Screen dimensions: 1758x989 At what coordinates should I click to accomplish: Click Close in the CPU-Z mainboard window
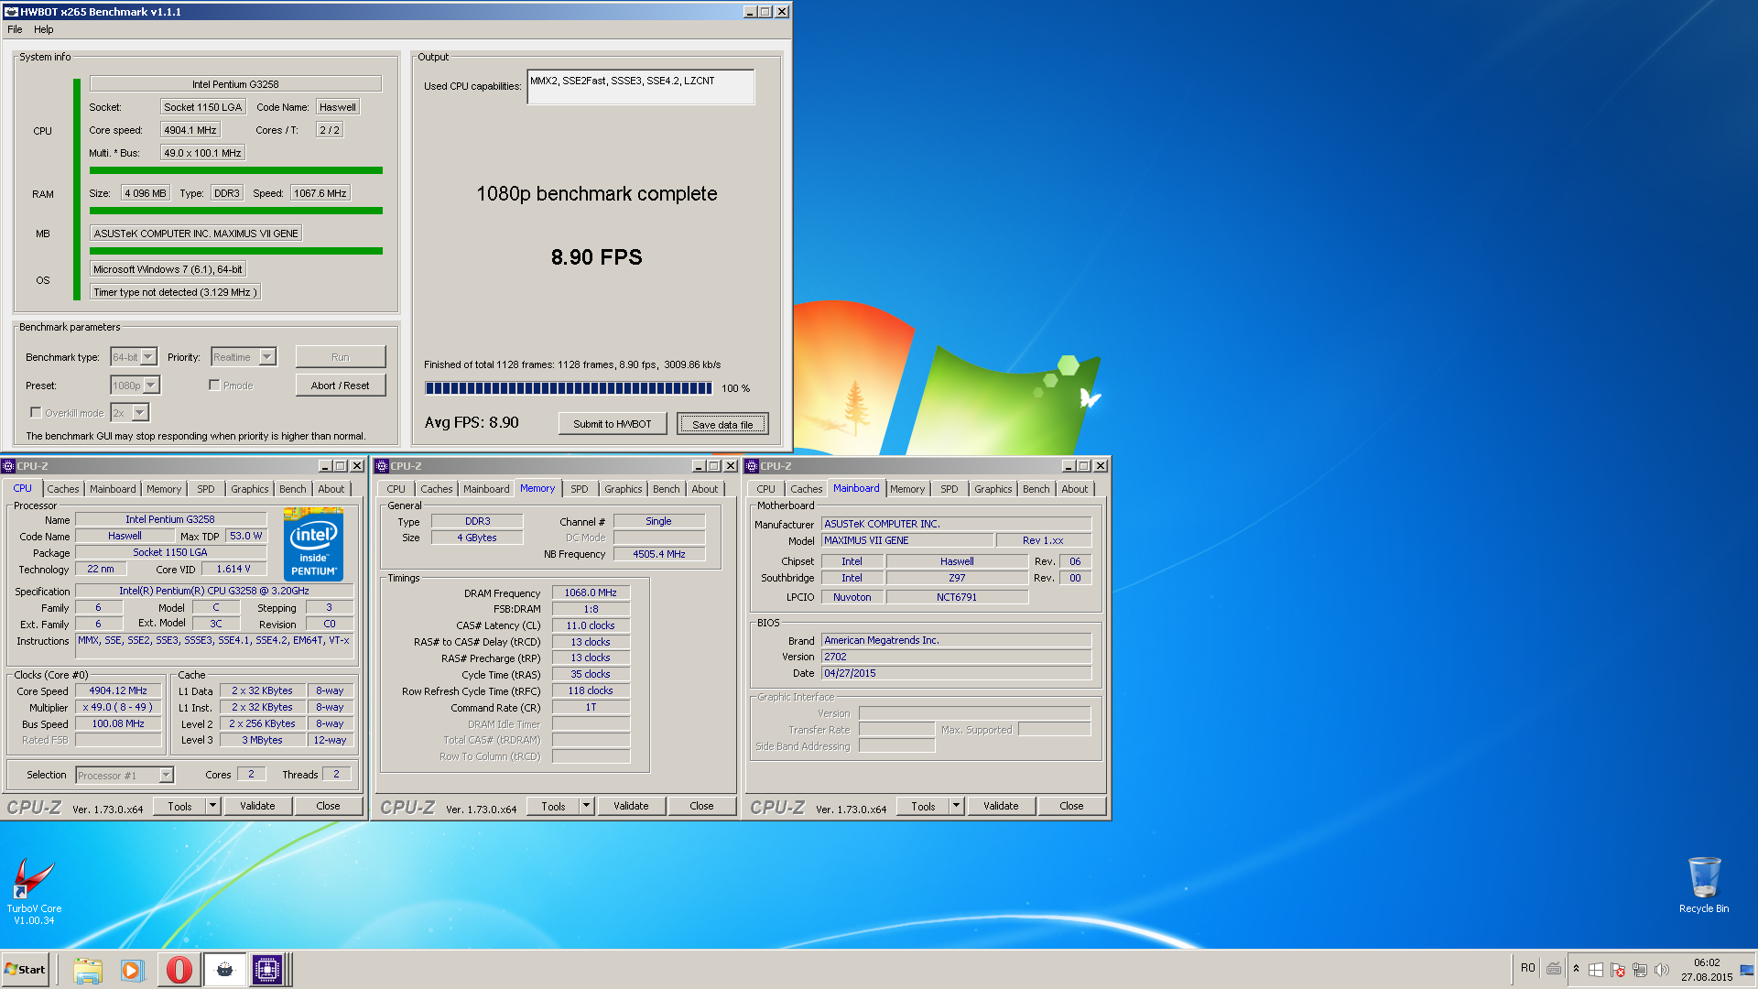click(x=1071, y=807)
